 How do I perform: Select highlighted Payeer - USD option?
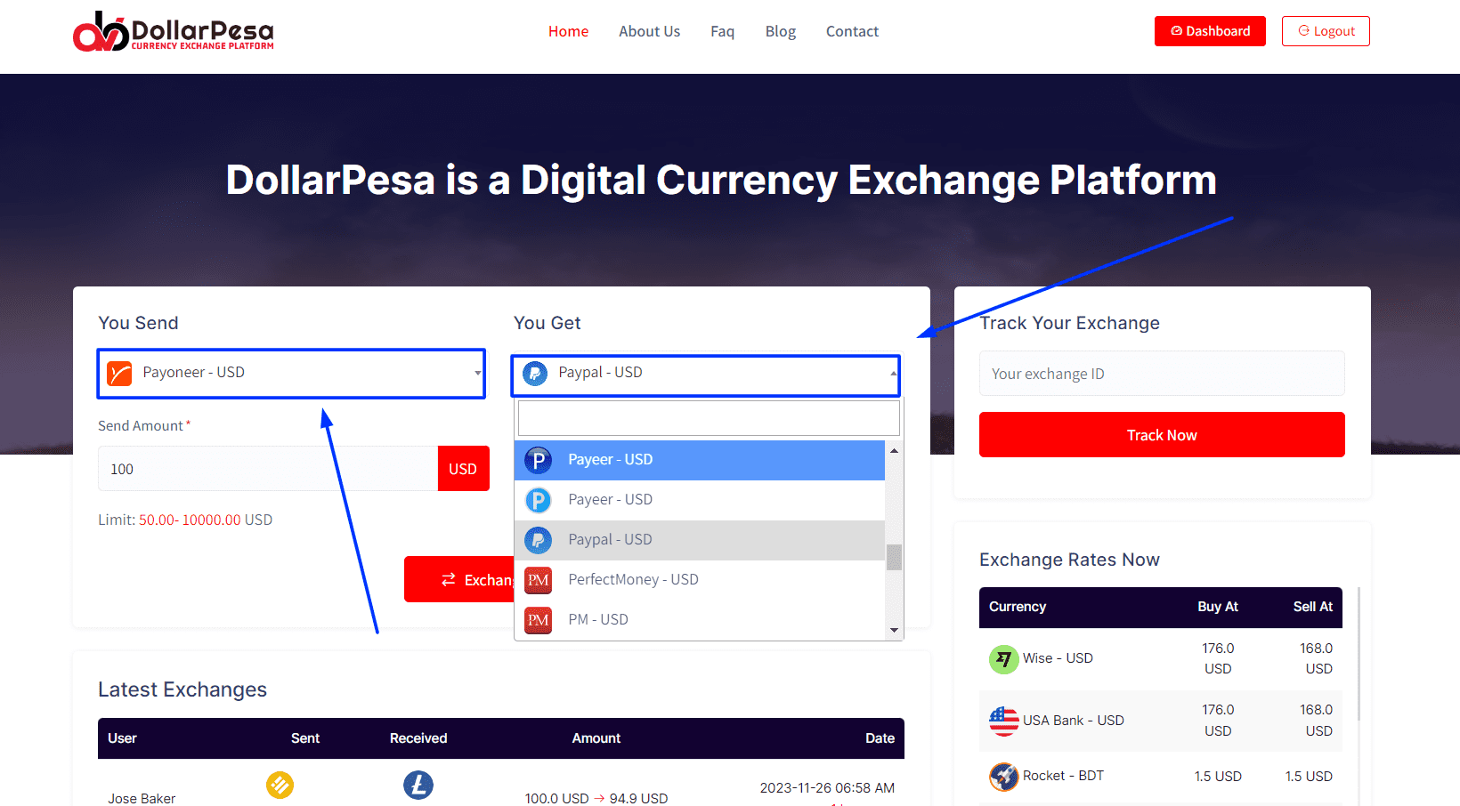[x=700, y=460]
